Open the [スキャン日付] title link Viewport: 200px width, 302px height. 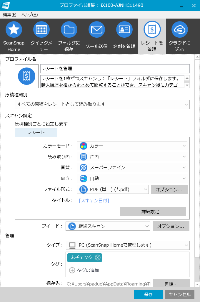point(94,201)
